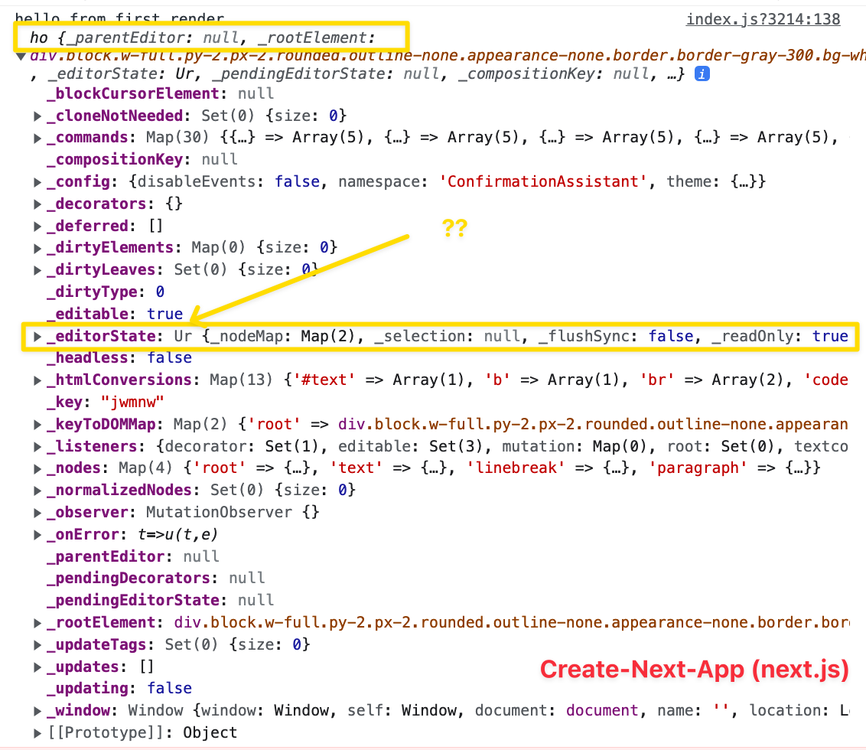Select the _blockCursorElement: null property

pos(160,93)
